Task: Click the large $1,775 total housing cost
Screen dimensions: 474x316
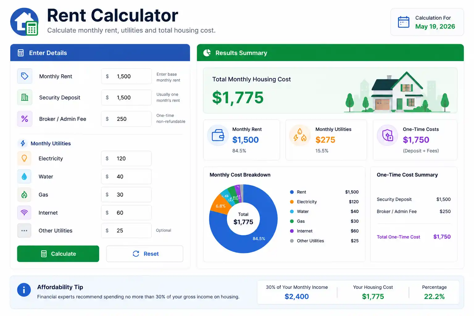Action: [x=238, y=98]
